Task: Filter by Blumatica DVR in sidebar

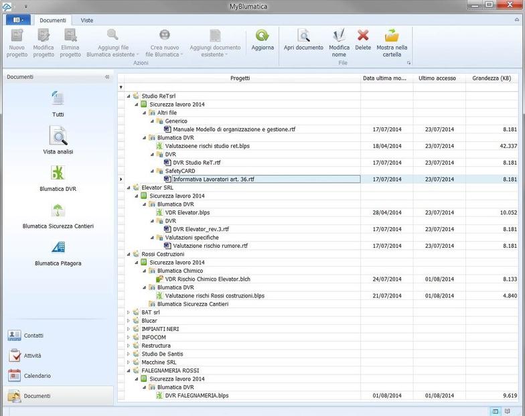Action: pos(58,174)
